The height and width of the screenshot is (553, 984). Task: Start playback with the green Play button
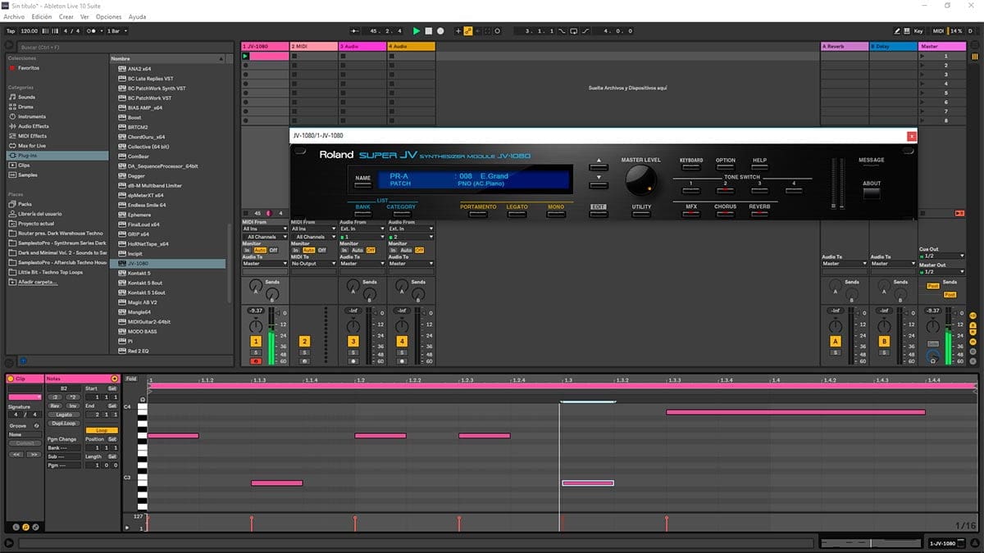point(417,31)
